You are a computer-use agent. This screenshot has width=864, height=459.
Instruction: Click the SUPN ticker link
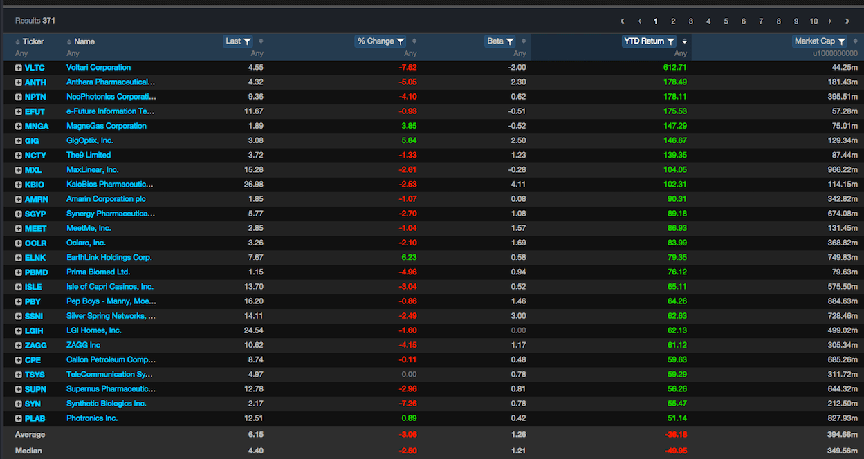[35, 389]
